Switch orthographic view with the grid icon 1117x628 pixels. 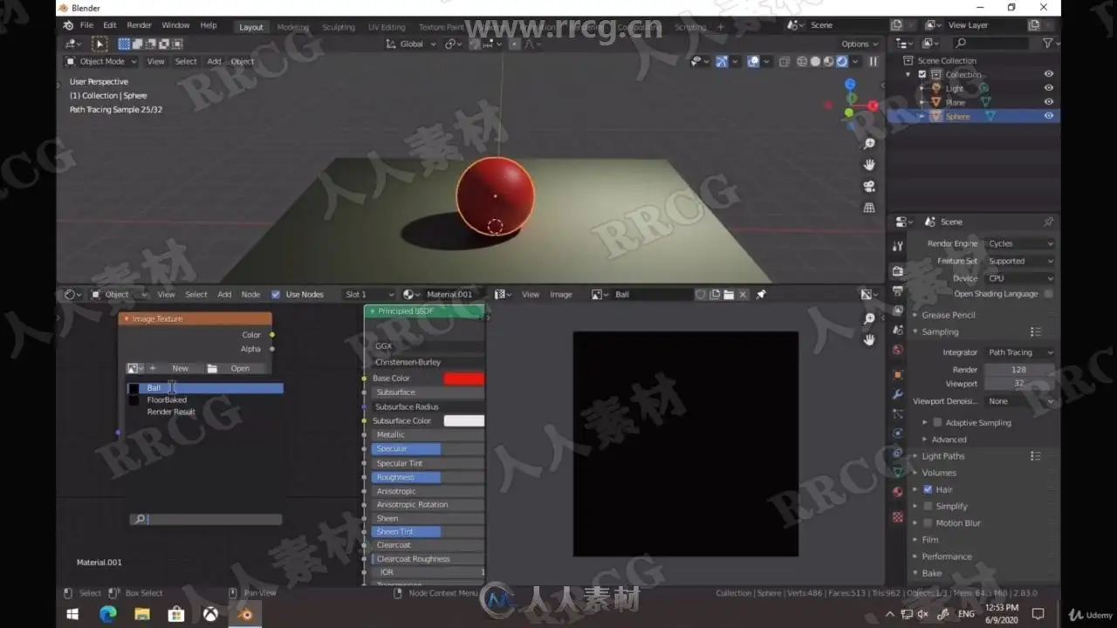coord(869,208)
